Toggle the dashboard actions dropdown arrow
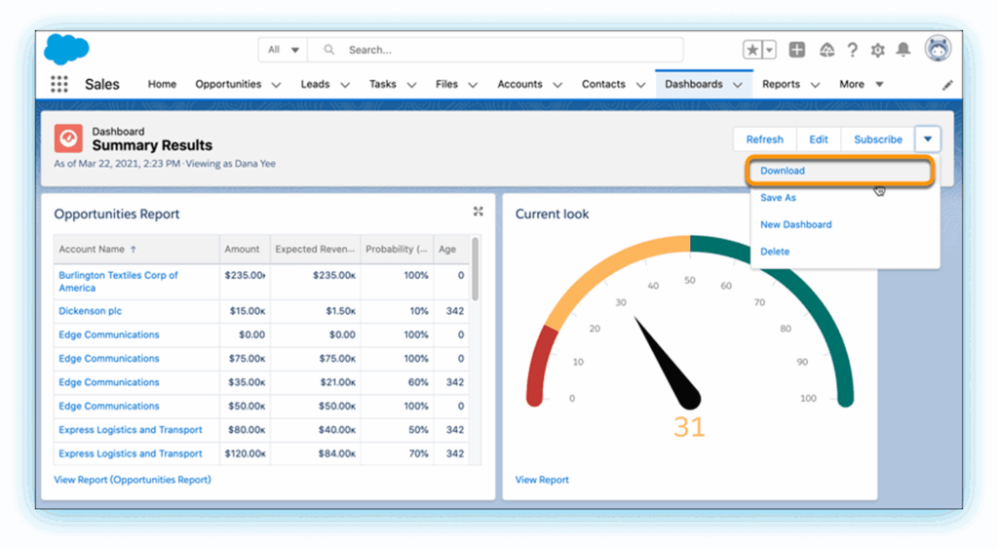998x549 pixels. tap(928, 138)
